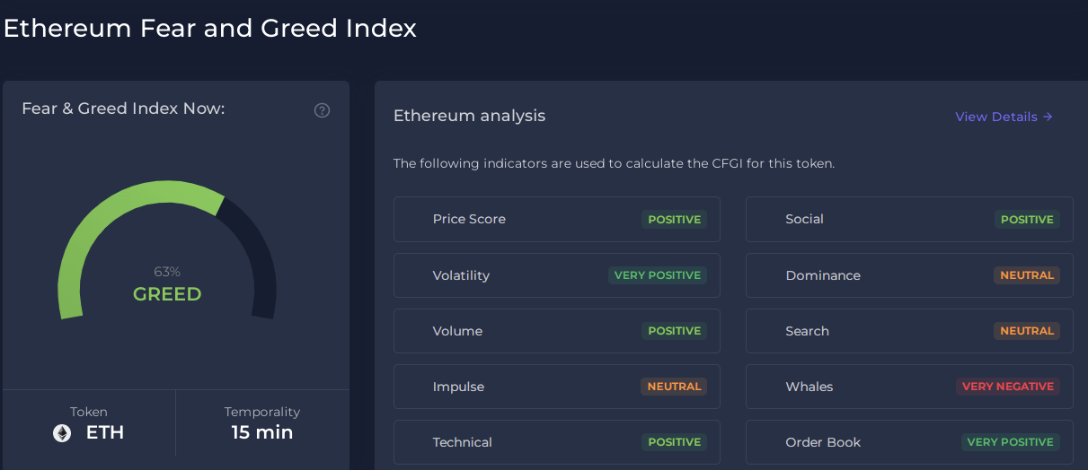Choose the Technical indicator card
1088x470 pixels.
(x=557, y=442)
